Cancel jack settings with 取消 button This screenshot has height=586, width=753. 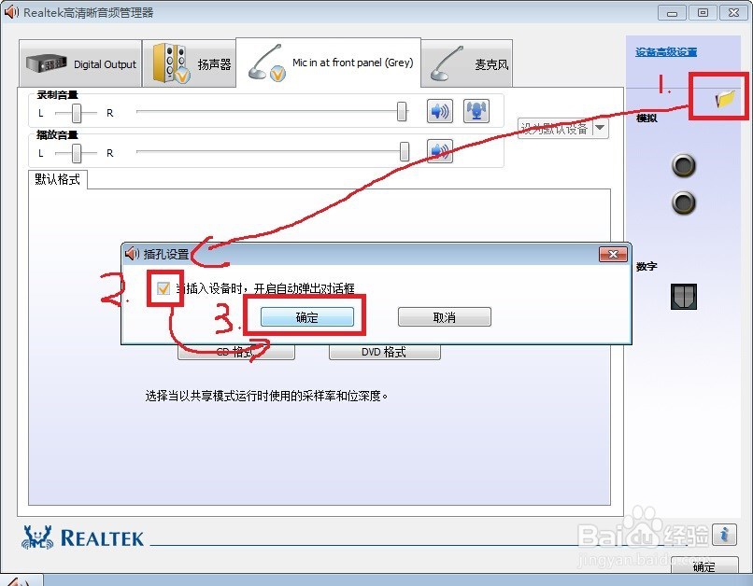point(444,317)
